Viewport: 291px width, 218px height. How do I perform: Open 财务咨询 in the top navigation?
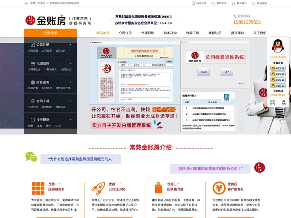coord(170,33)
